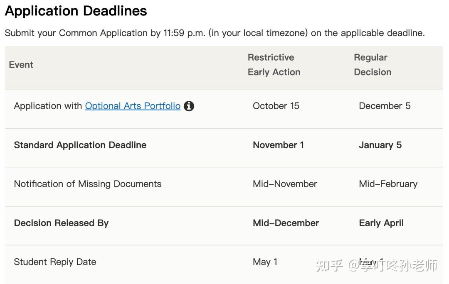Click the Early April cell
Screen dimensions: 449x284
click(381, 223)
